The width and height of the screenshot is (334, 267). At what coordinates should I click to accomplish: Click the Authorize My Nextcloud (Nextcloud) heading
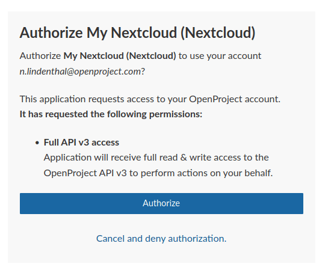(x=137, y=33)
